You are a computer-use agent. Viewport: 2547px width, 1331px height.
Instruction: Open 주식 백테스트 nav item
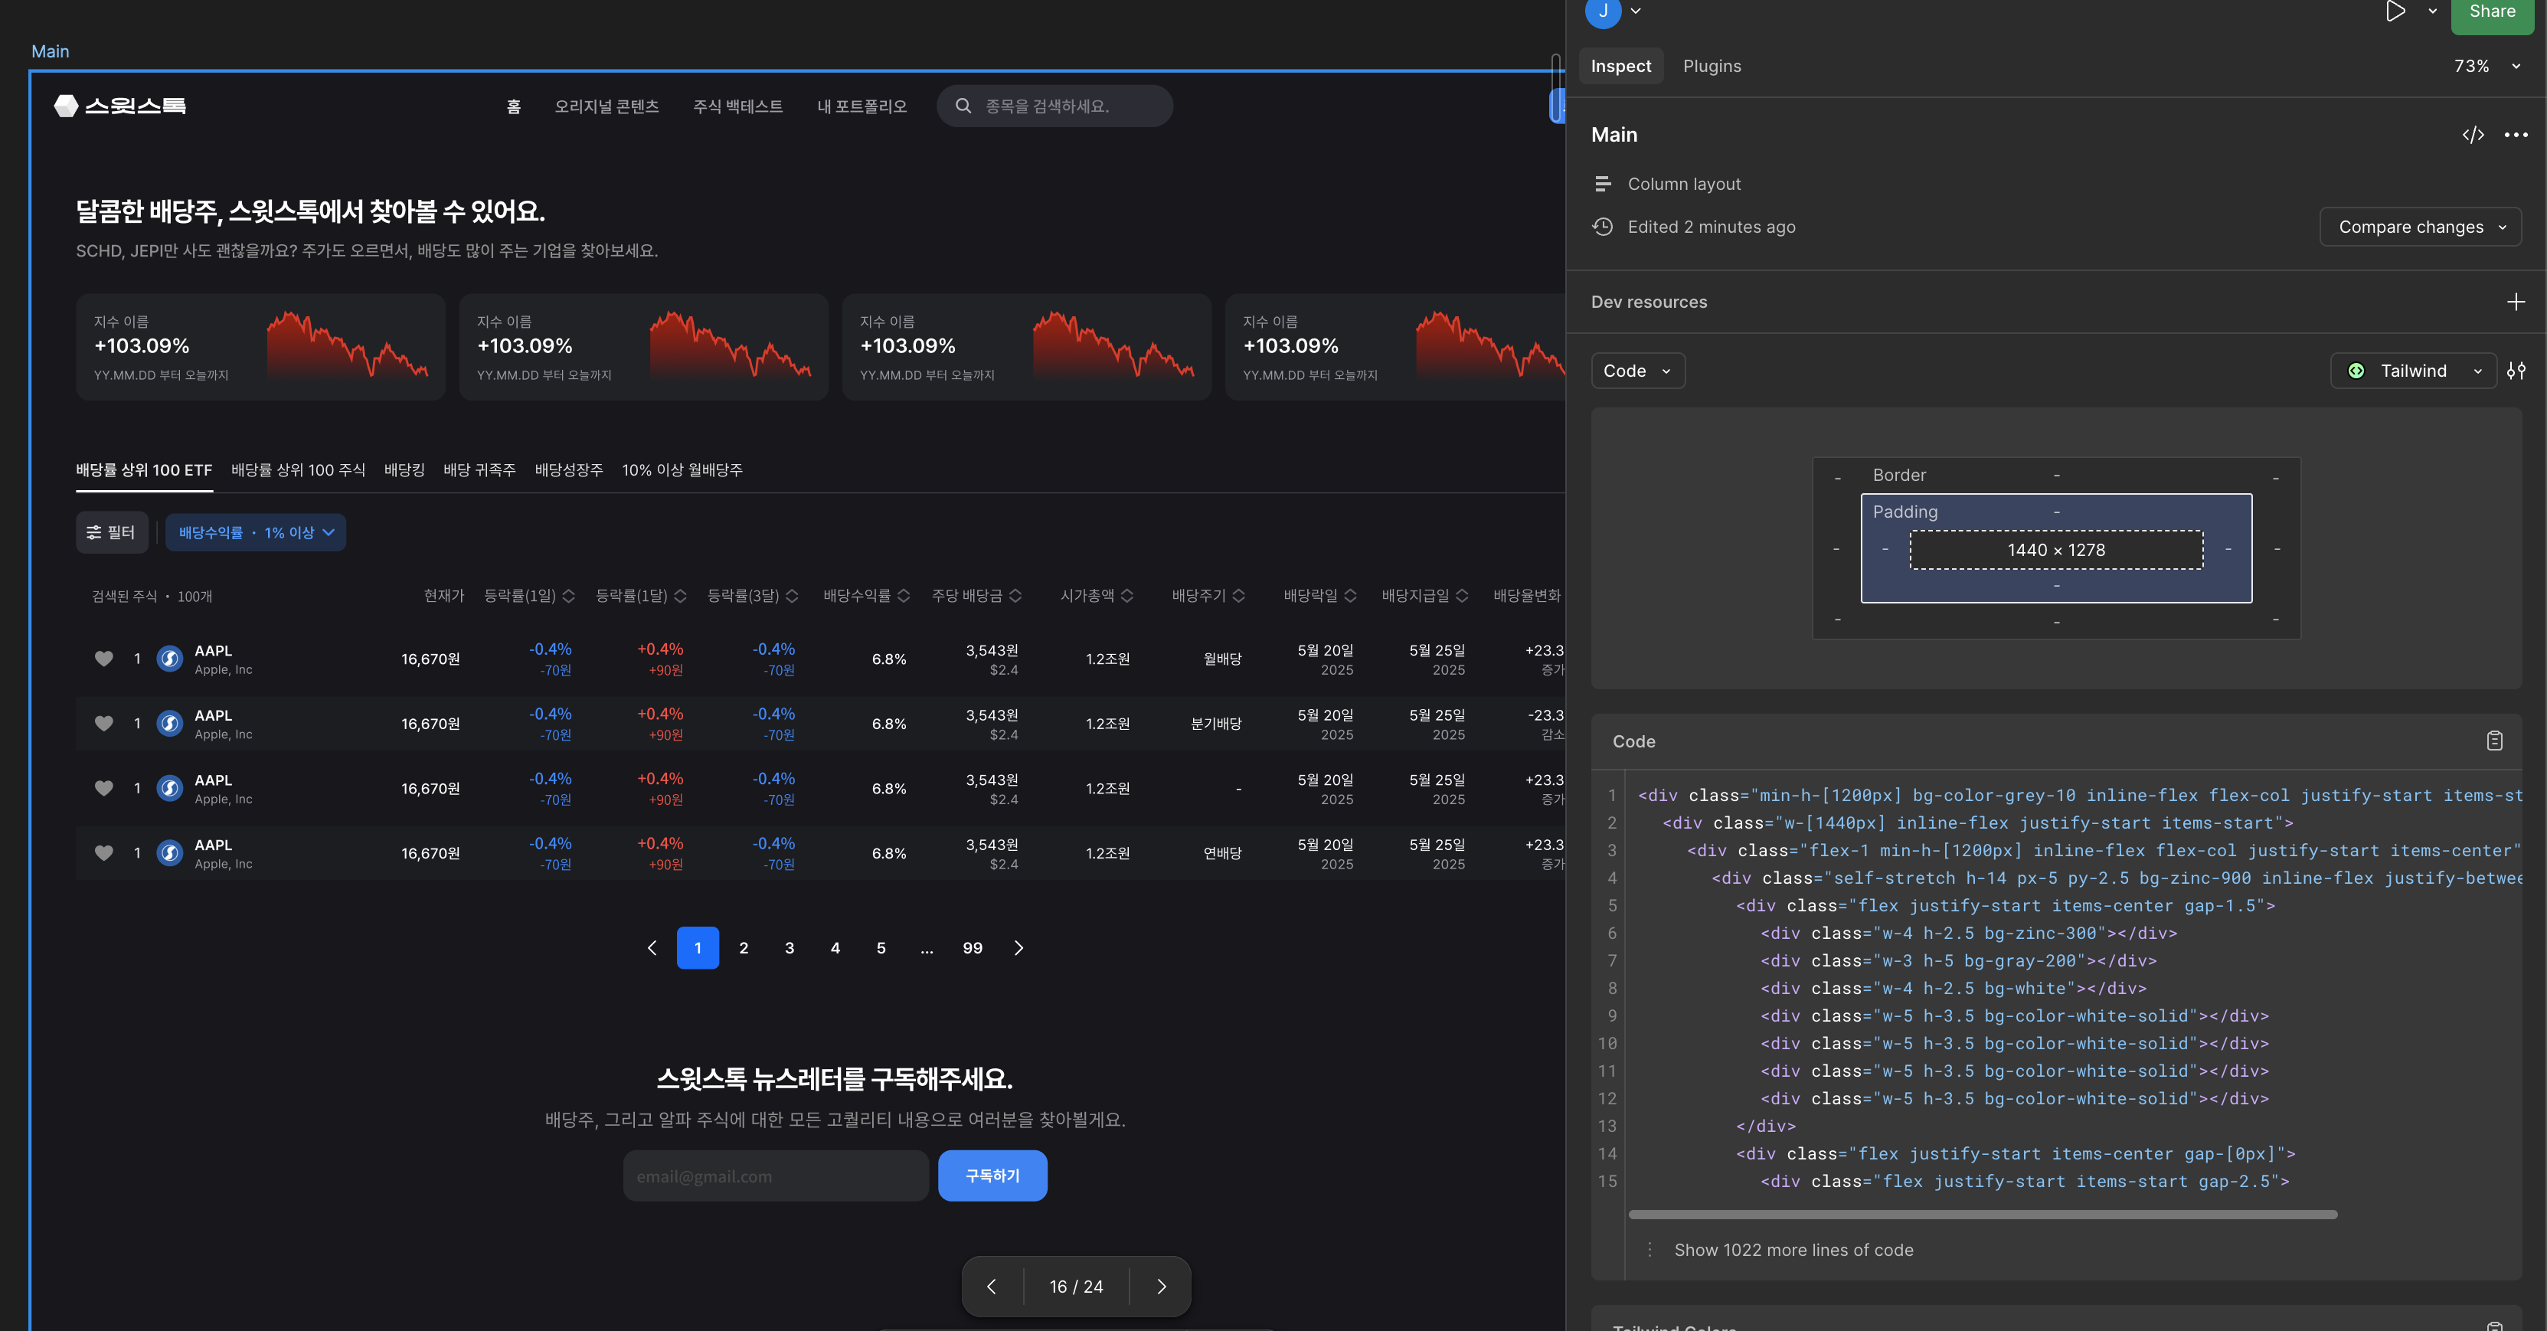point(737,106)
